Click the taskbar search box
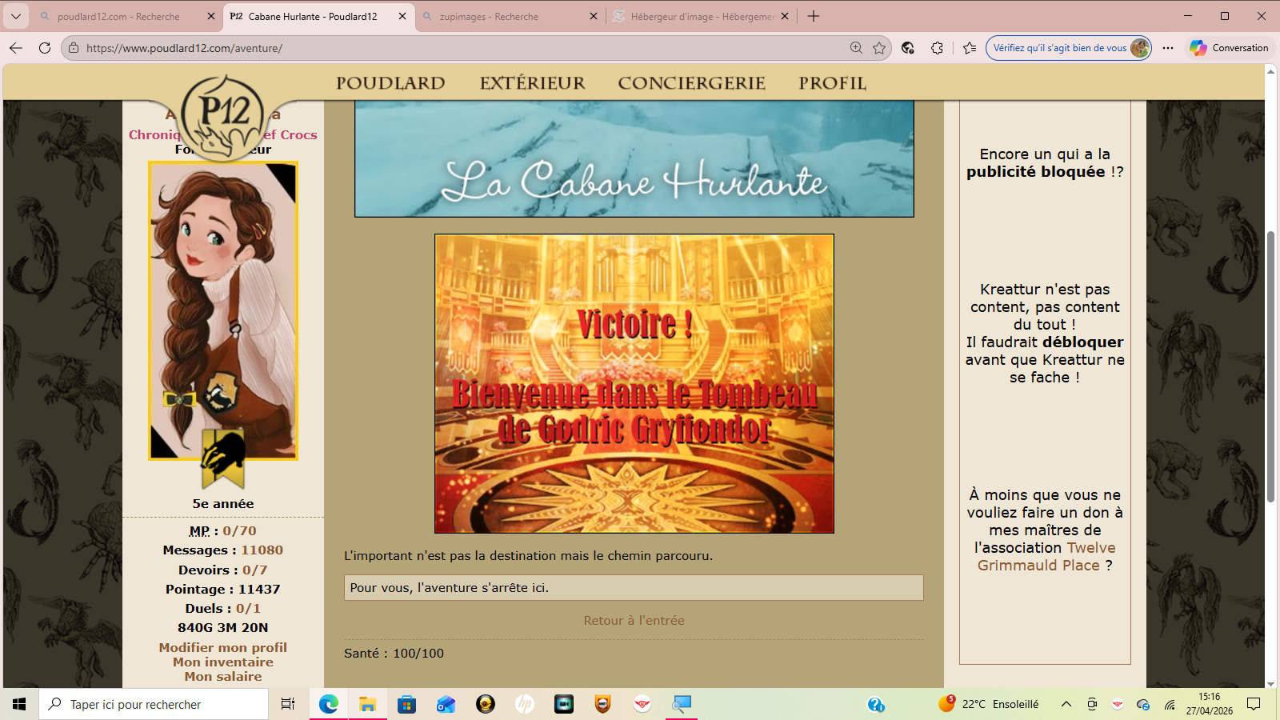The width and height of the screenshot is (1280, 720). (x=154, y=704)
